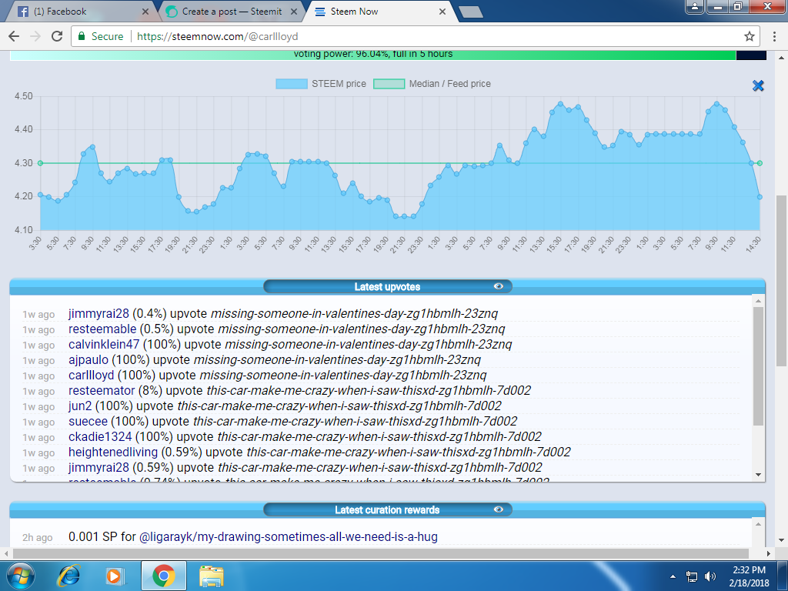Viewport: 788px width, 591px height.
Task: Click the Latest upvotes header
Action: point(387,287)
